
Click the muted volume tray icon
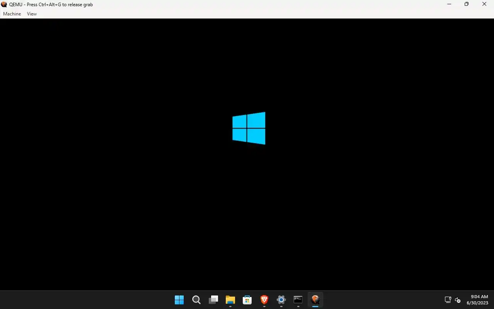458,300
